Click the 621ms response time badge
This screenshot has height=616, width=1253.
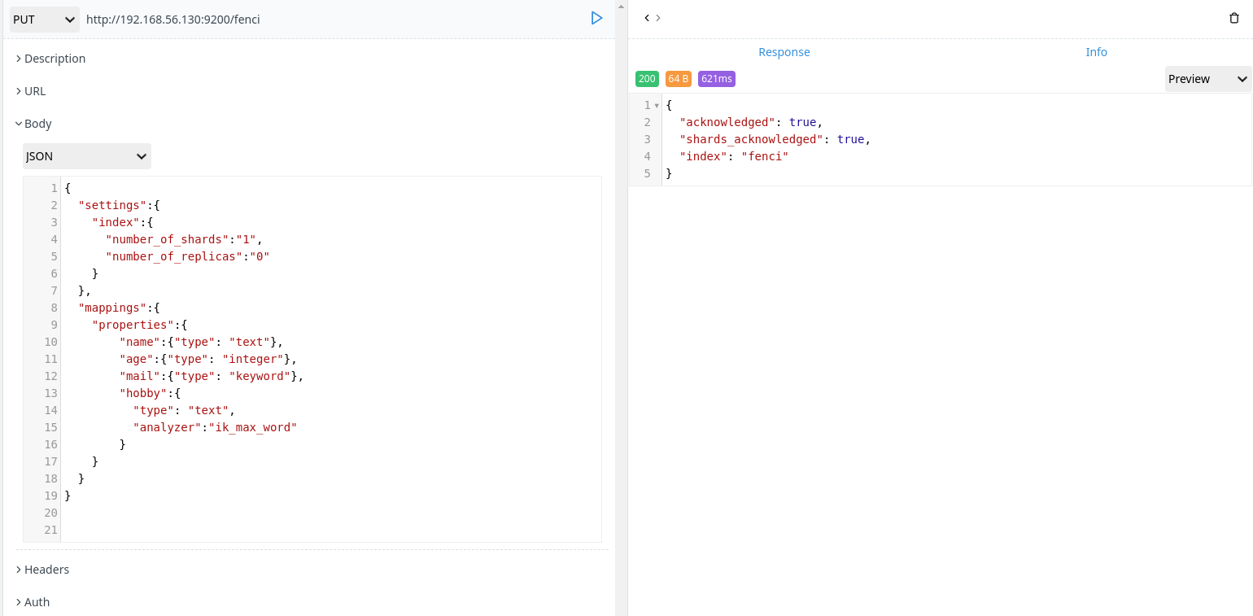click(715, 79)
